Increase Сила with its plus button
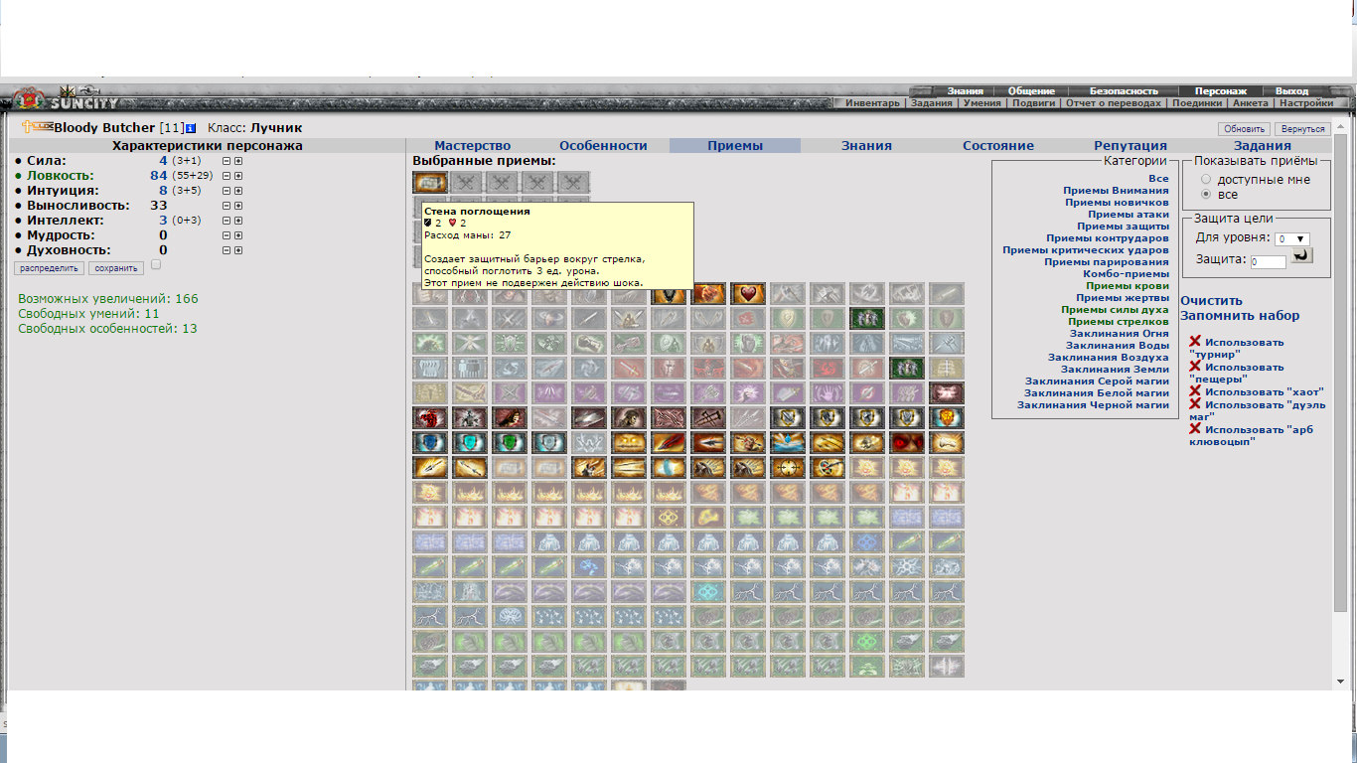The width and height of the screenshot is (1357, 763). click(x=238, y=161)
